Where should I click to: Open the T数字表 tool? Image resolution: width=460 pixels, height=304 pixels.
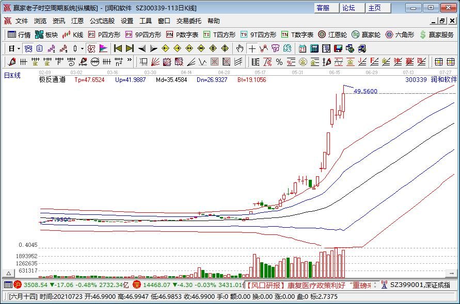coord(297,35)
